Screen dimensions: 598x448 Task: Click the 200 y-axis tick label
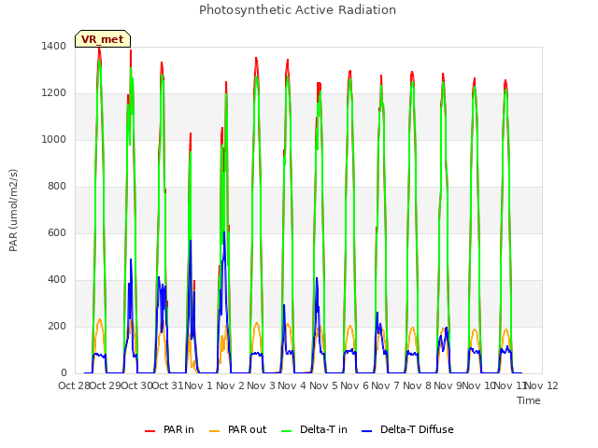57,327
